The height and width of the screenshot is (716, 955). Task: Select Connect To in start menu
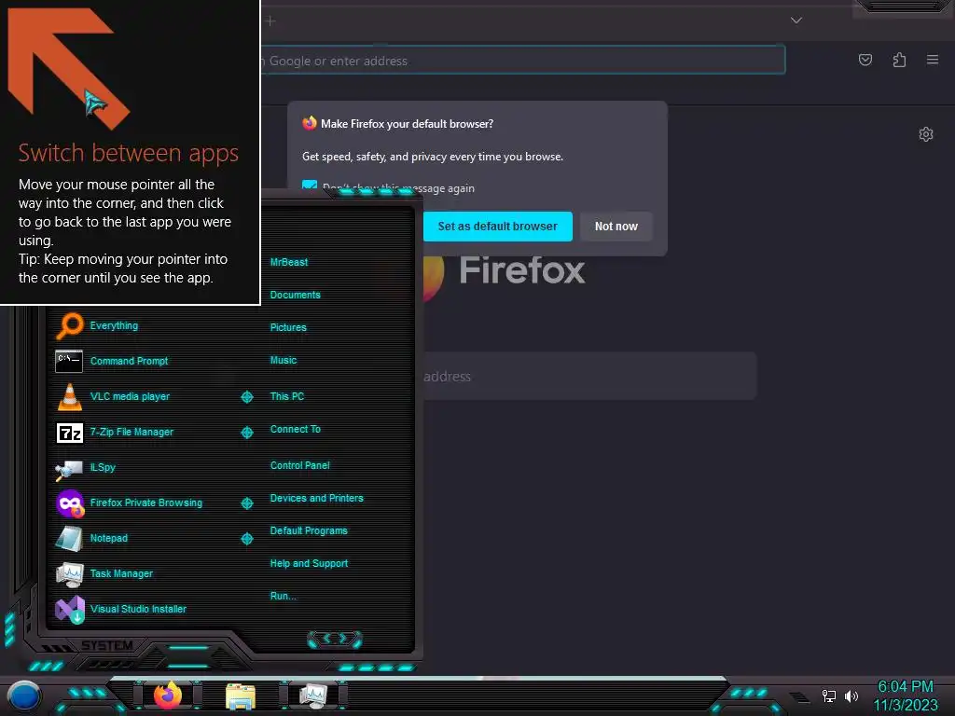pyautogui.click(x=295, y=429)
